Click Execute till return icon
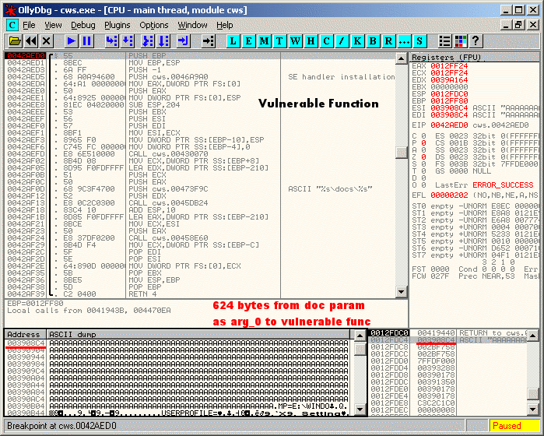544x436 pixels. point(183,41)
